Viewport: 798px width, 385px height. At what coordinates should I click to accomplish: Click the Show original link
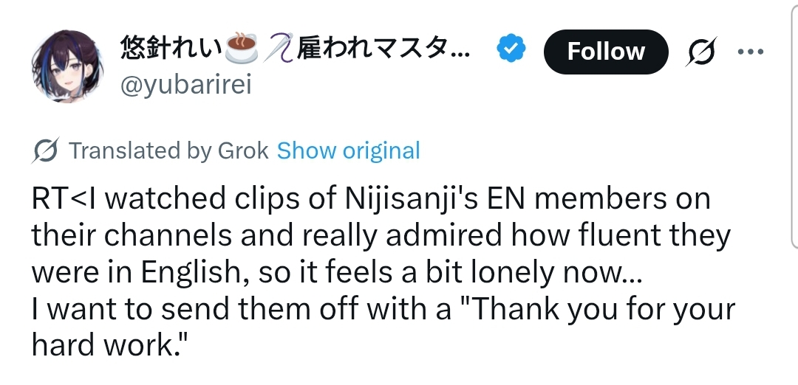[x=348, y=151]
